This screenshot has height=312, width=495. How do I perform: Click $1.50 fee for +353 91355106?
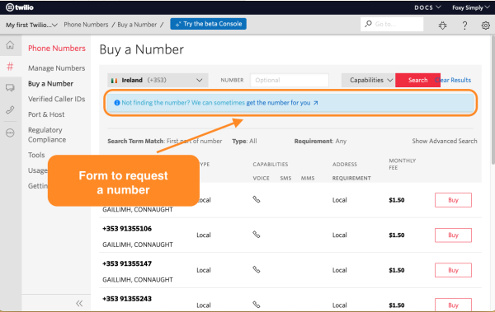tap(397, 235)
